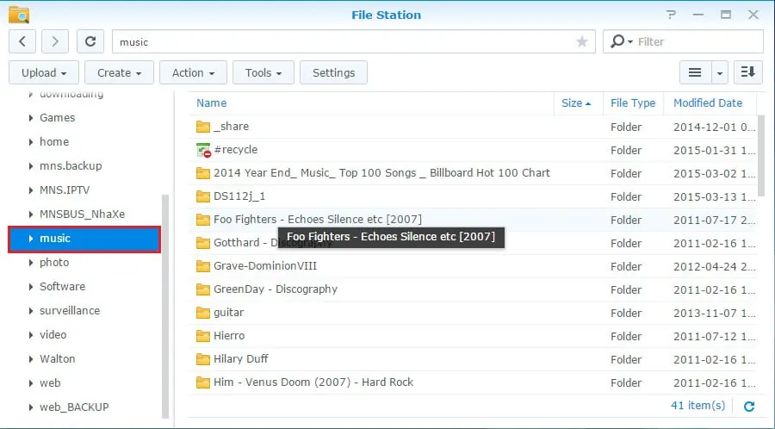Select the 2014 Year End_ Music_ Top 100 Songs name

coord(381,173)
